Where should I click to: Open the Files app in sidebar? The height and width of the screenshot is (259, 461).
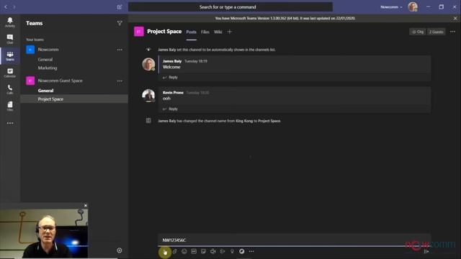tap(9, 106)
